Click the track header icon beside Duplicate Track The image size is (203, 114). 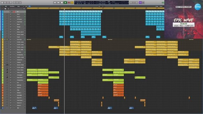pyautogui.click(x=9, y=9)
